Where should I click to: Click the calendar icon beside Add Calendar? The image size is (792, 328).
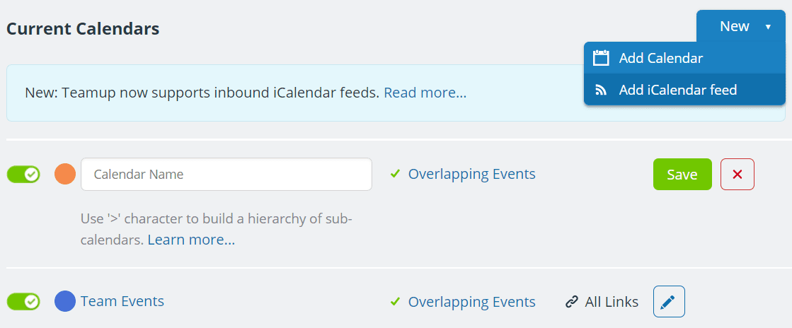tap(601, 58)
